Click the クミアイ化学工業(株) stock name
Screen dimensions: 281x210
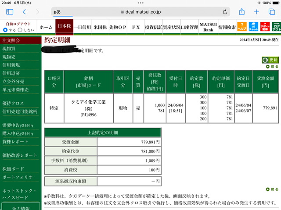pos(88,105)
